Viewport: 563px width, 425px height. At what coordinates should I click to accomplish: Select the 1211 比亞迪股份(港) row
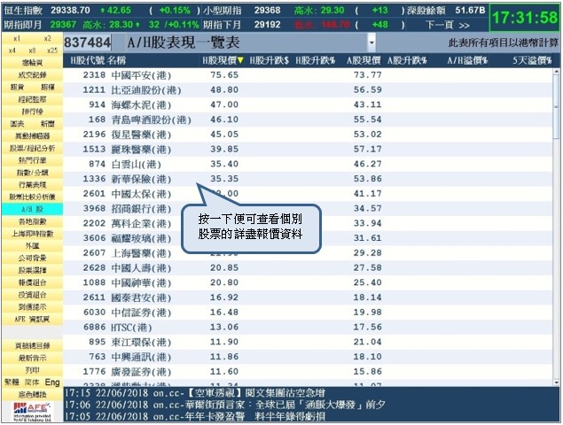[x=308, y=90]
